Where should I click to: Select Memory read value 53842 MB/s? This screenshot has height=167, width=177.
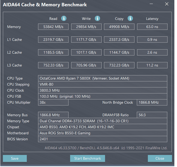[x=53, y=27]
